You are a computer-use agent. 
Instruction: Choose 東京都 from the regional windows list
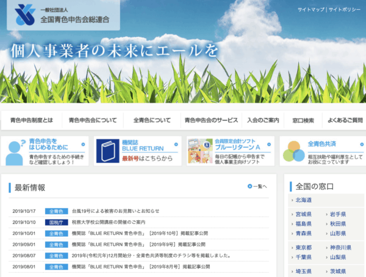coord(303,248)
